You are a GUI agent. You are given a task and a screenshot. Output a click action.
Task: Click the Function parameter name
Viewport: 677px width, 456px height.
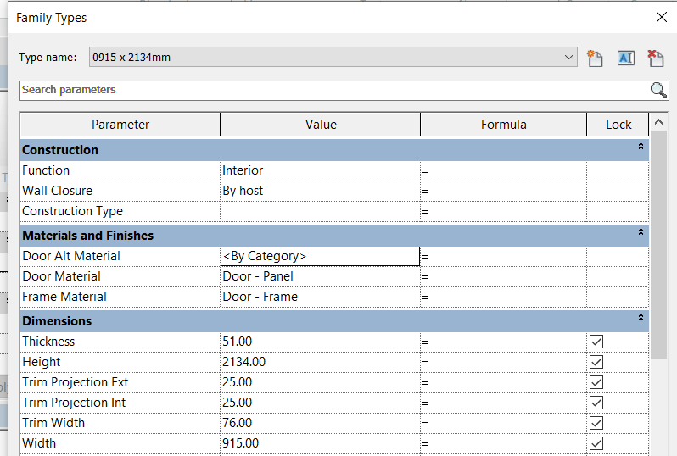click(46, 170)
